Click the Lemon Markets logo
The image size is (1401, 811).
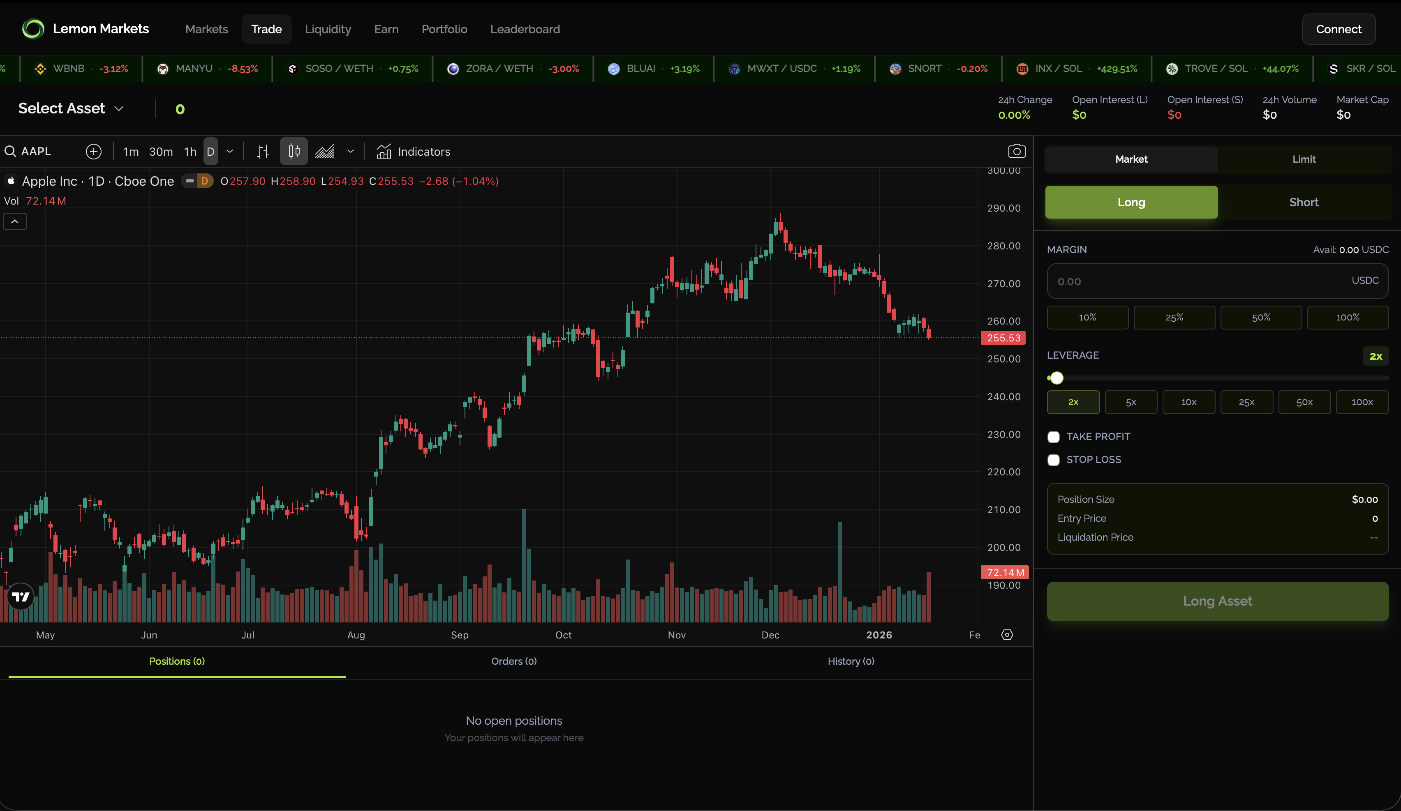coord(33,29)
